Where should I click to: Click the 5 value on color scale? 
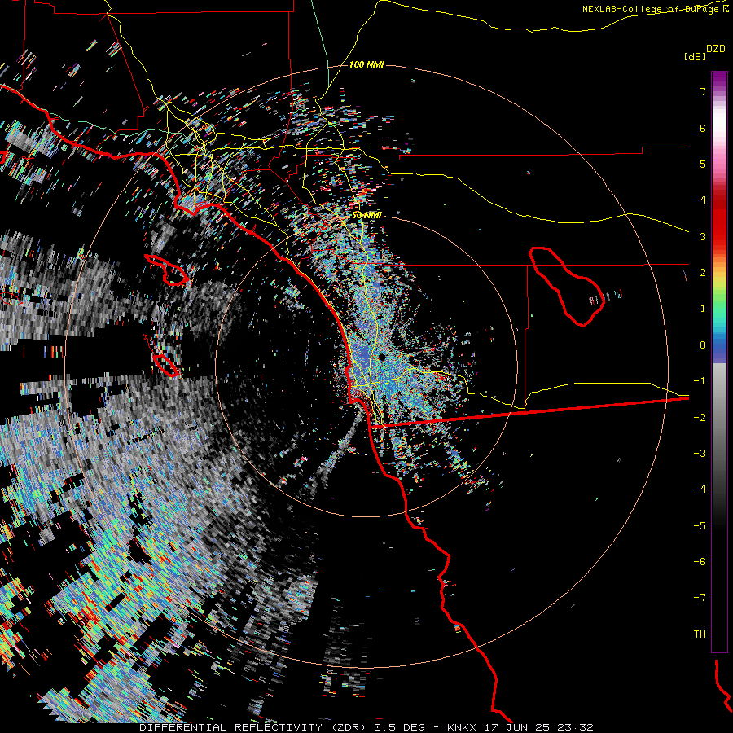pyautogui.click(x=703, y=164)
